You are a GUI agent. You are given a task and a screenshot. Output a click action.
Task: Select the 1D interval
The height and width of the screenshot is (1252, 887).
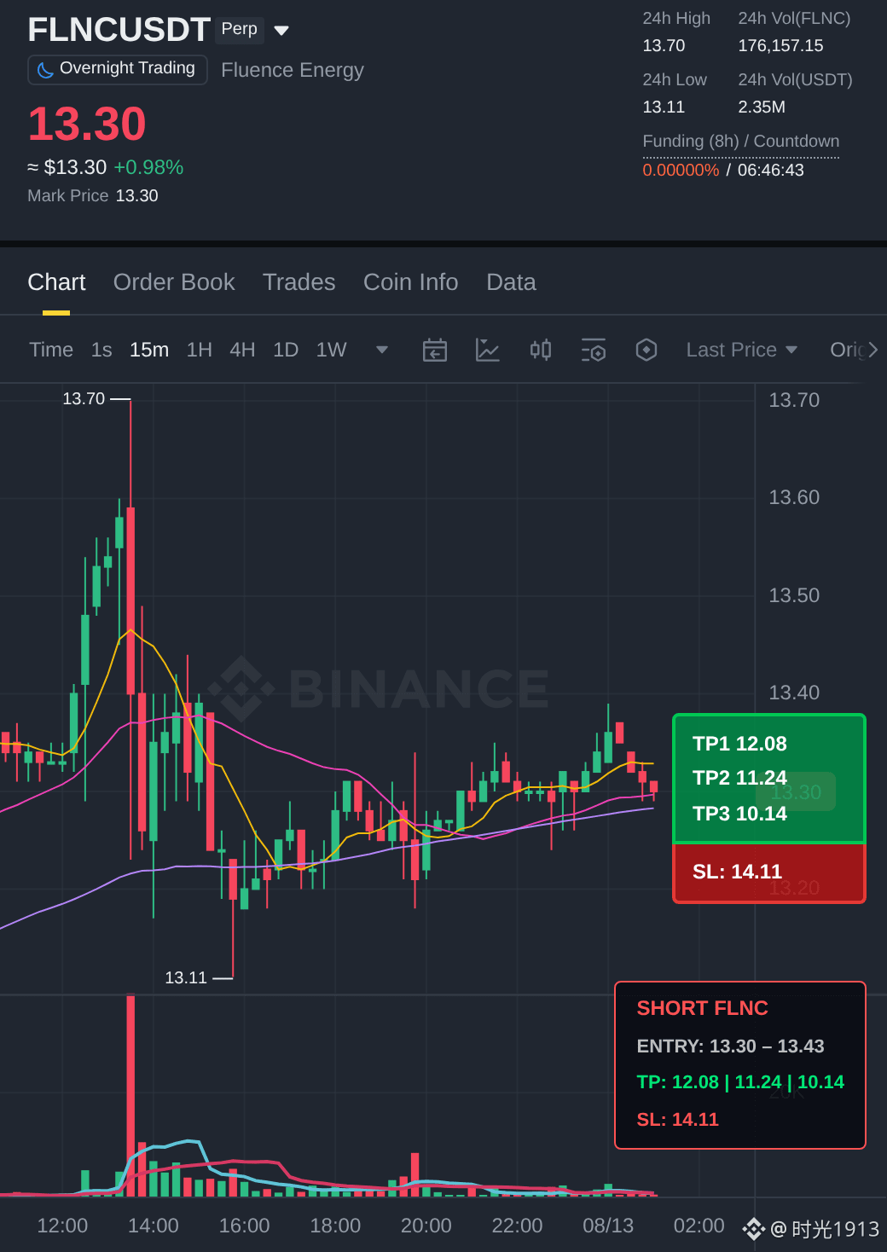point(286,350)
